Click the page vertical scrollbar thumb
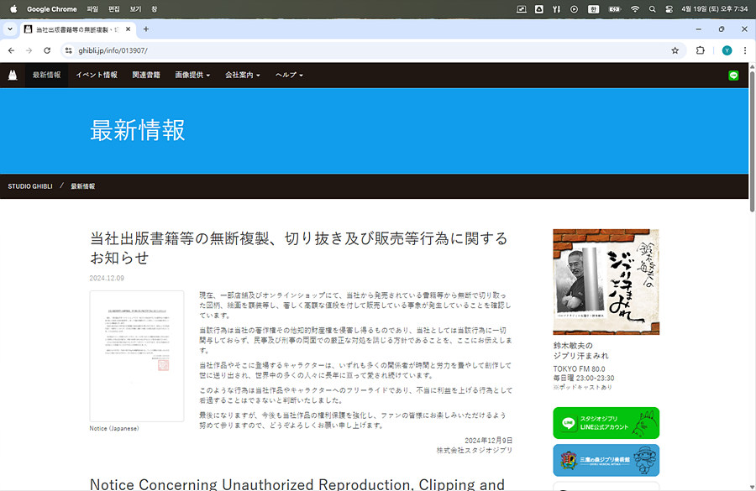 [752, 141]
